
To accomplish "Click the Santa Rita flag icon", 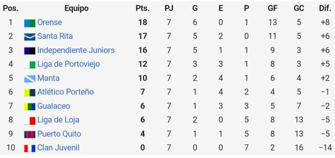I will 30,37.
